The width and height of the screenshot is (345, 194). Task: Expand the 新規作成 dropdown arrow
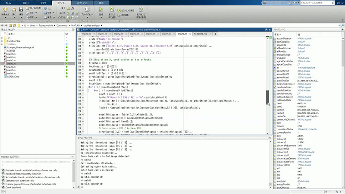[5, 17]
